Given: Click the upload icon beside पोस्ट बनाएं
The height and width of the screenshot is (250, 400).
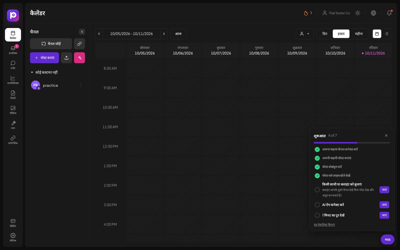Looking at the screenshot, I should pos(66,58).
